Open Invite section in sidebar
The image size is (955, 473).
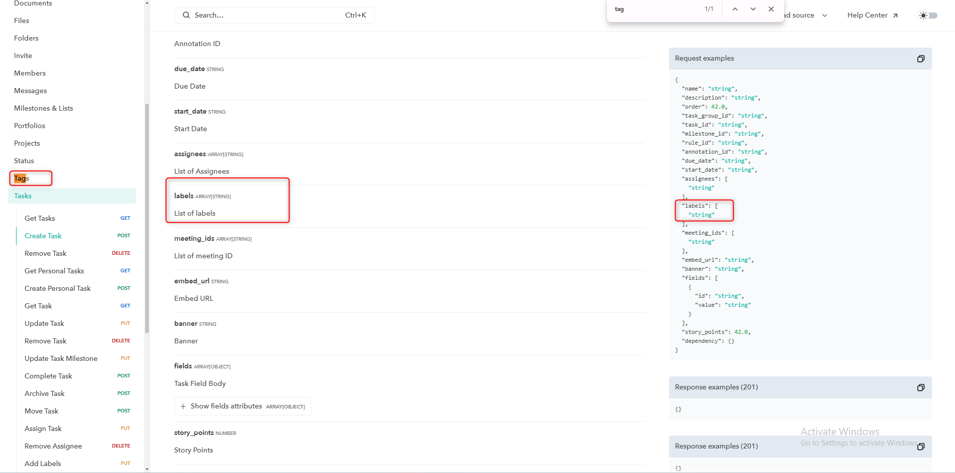click(23, 56)
